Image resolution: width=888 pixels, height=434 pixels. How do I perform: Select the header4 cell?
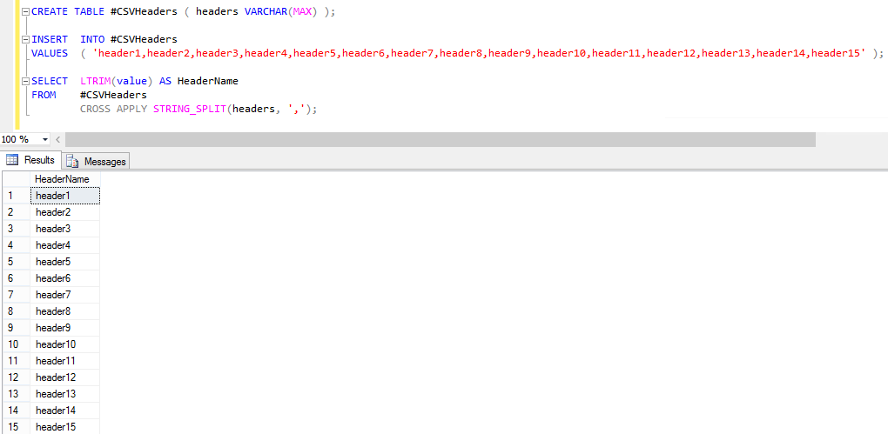coord(64,245)
